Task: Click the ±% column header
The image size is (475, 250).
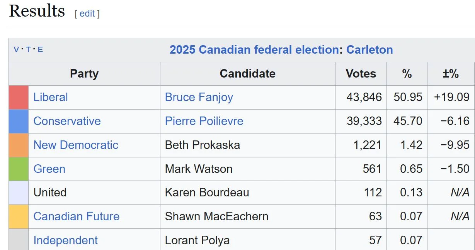Action: pos(451,74)
